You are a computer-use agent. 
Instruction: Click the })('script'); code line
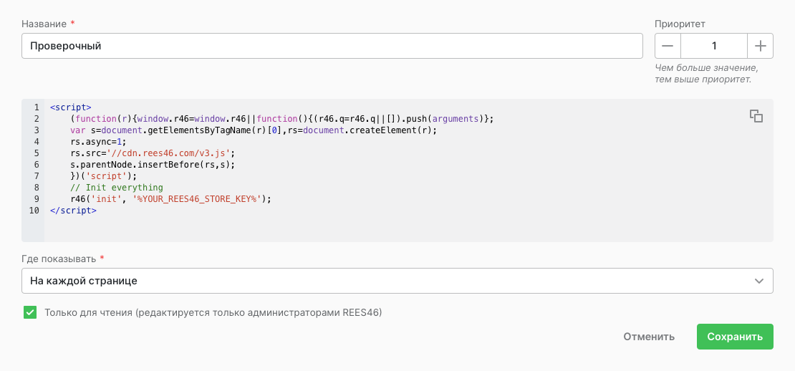(x=104, y=176)
